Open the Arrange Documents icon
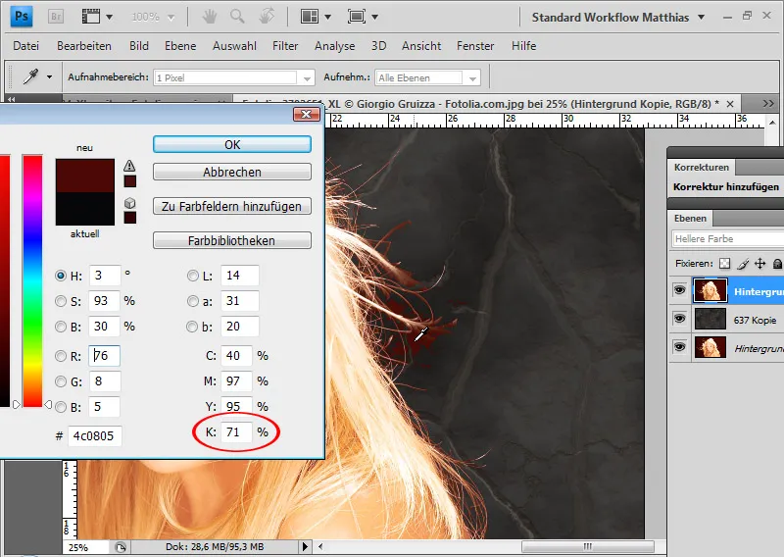Viewport: 784px width, 557px height. coord(310,17)
